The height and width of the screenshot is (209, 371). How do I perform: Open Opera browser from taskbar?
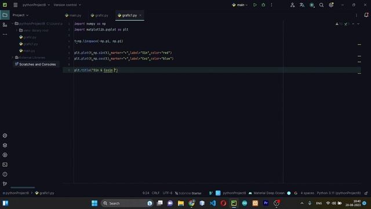[223, 203]
